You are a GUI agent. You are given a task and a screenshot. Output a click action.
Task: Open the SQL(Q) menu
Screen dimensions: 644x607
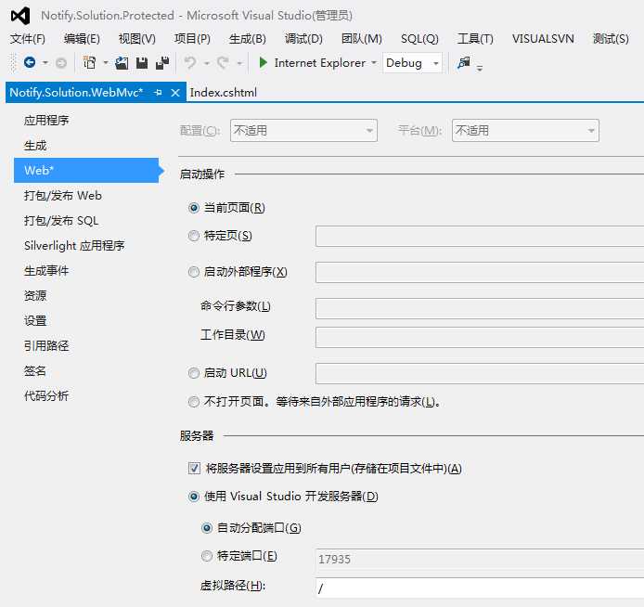coord(419,39)
